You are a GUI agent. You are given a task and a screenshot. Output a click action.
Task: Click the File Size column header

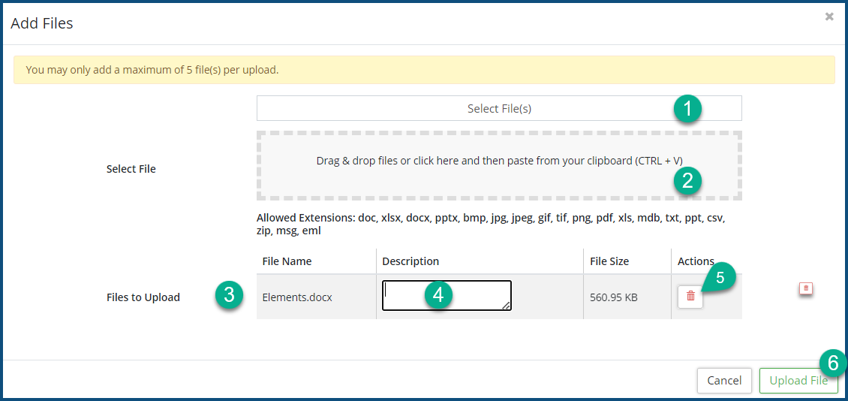click(x=609, y=261)
